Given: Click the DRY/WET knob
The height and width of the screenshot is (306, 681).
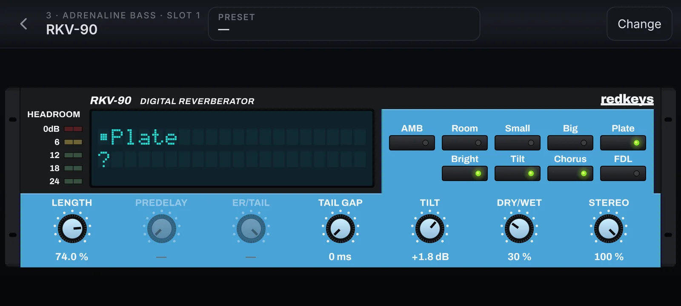Looking at the screenshot, I should coord(519,229).
